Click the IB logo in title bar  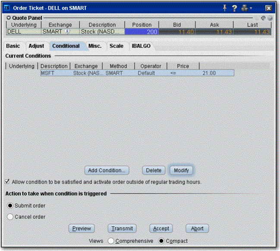6,8
